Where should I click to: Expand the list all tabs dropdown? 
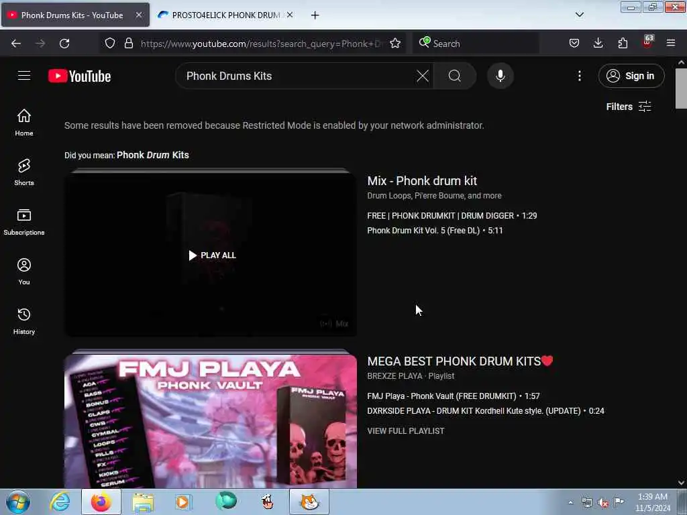(x=579, y=15)
